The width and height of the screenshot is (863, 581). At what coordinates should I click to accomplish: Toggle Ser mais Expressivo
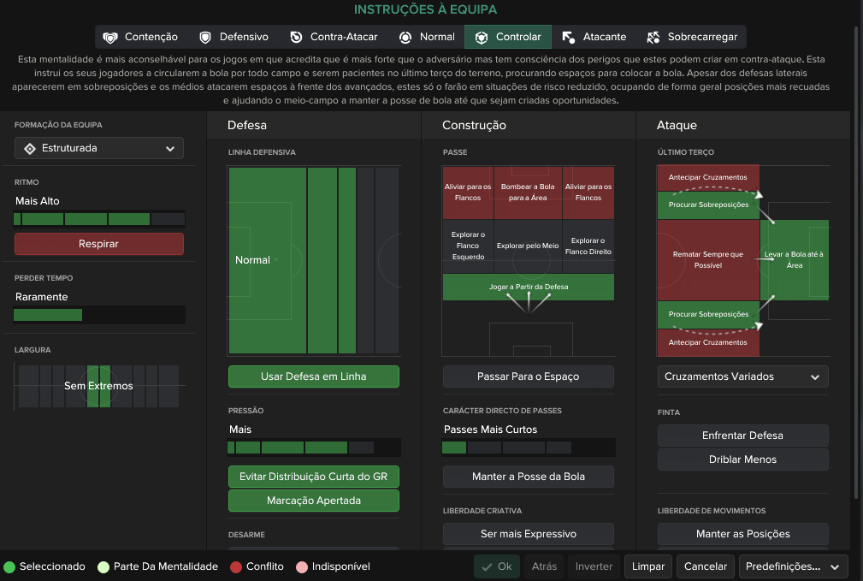[529, 534]
